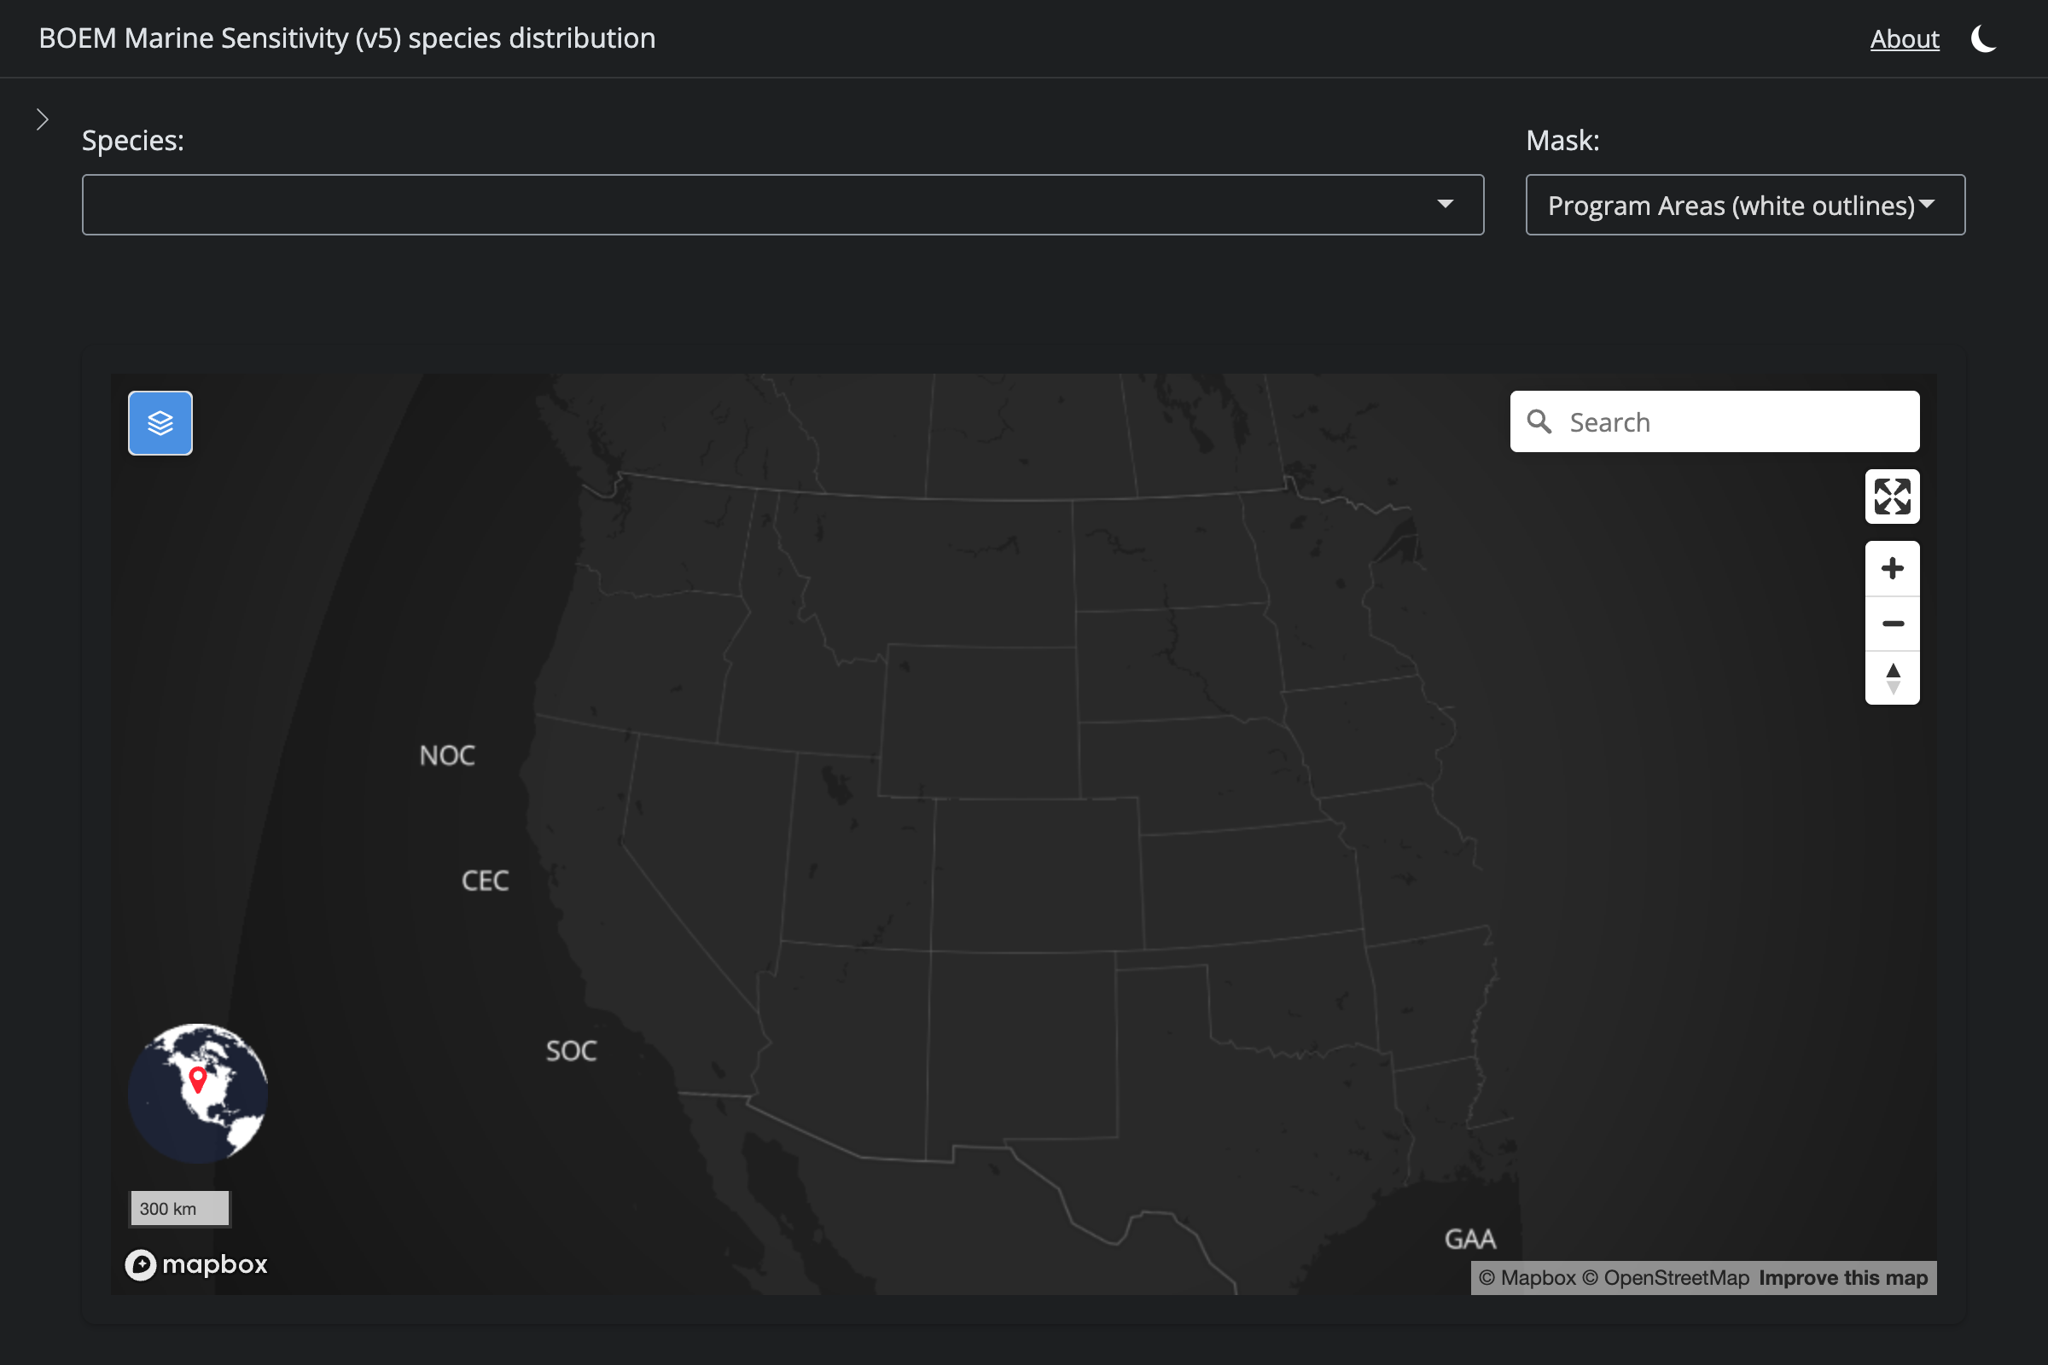This screenshot has width=2048, height=1365.
Task: Click the search magnifier icon
Action: click(1539, 422)
